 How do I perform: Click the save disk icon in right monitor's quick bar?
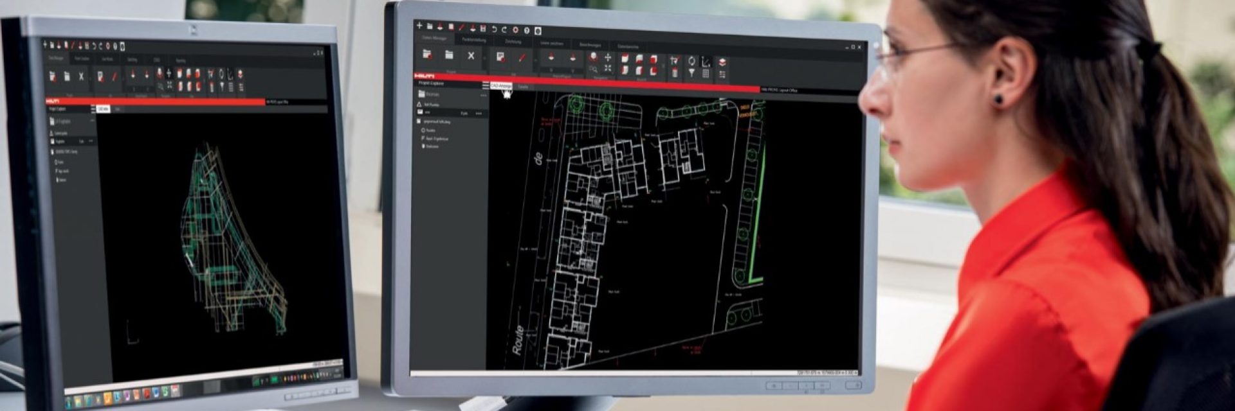(483, 28)
